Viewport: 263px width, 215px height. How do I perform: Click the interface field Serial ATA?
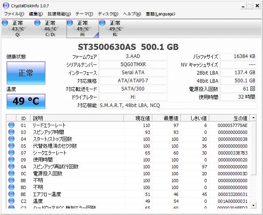(x=133, y=73)
